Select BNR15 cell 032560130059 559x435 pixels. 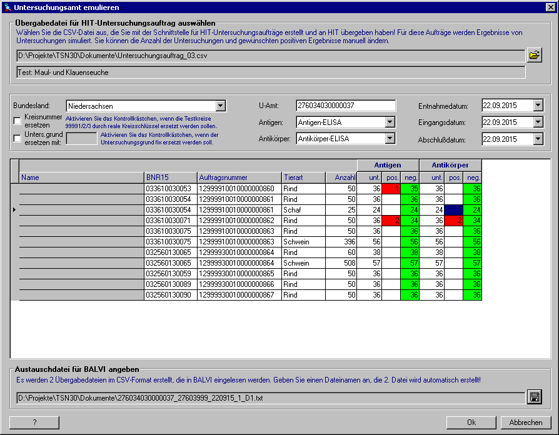(171, 274)
